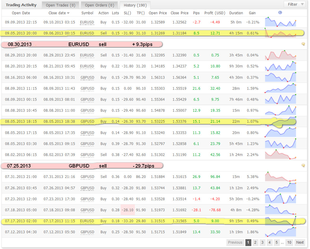Viewport: 310px width, 249px height.
Task: Open mini chart for 08.09.2013 00:15 trade
Action: coord(280,99)
